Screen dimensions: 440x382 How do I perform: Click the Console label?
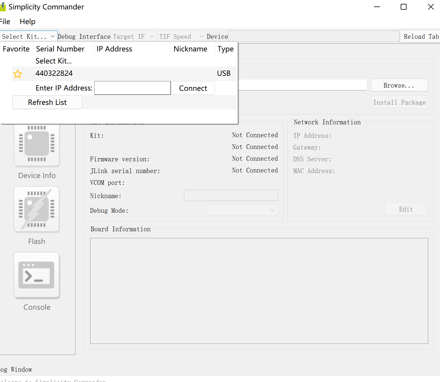pos(37,307)
